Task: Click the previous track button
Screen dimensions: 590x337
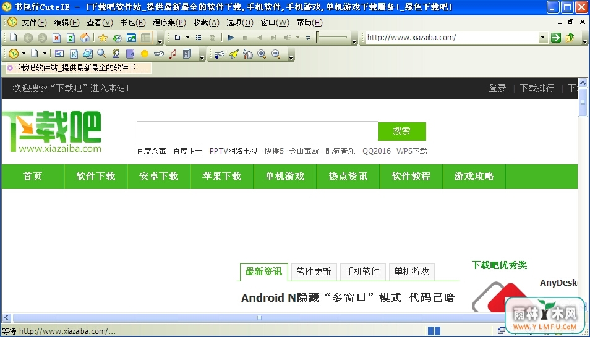Action: [259, 38]
